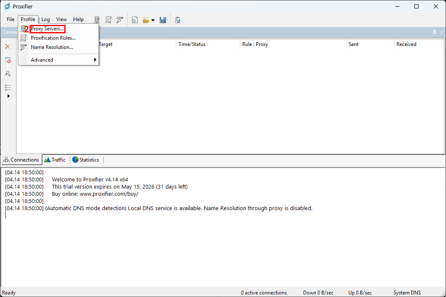The height and width of the screenshot is (297, 446).
Task: Click the list view sidebar icon
Action: [8, 87]
